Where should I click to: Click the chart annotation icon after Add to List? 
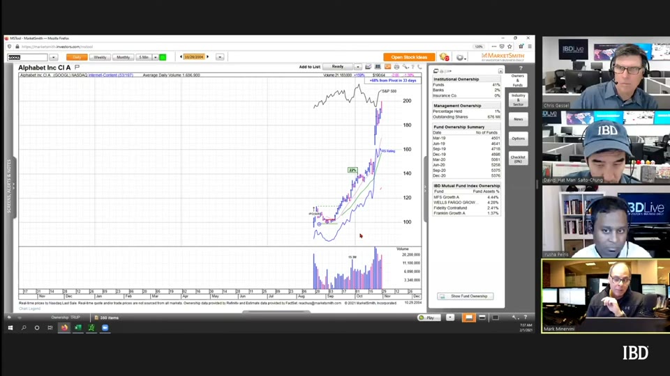tap(368, 67)
